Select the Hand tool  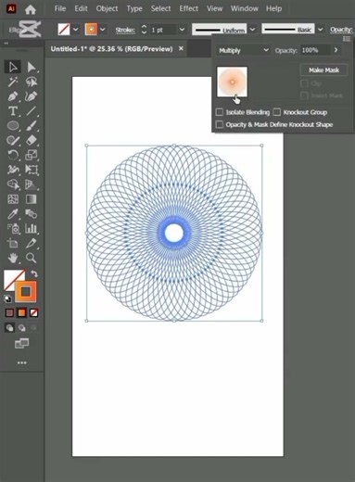coord(13,258)
